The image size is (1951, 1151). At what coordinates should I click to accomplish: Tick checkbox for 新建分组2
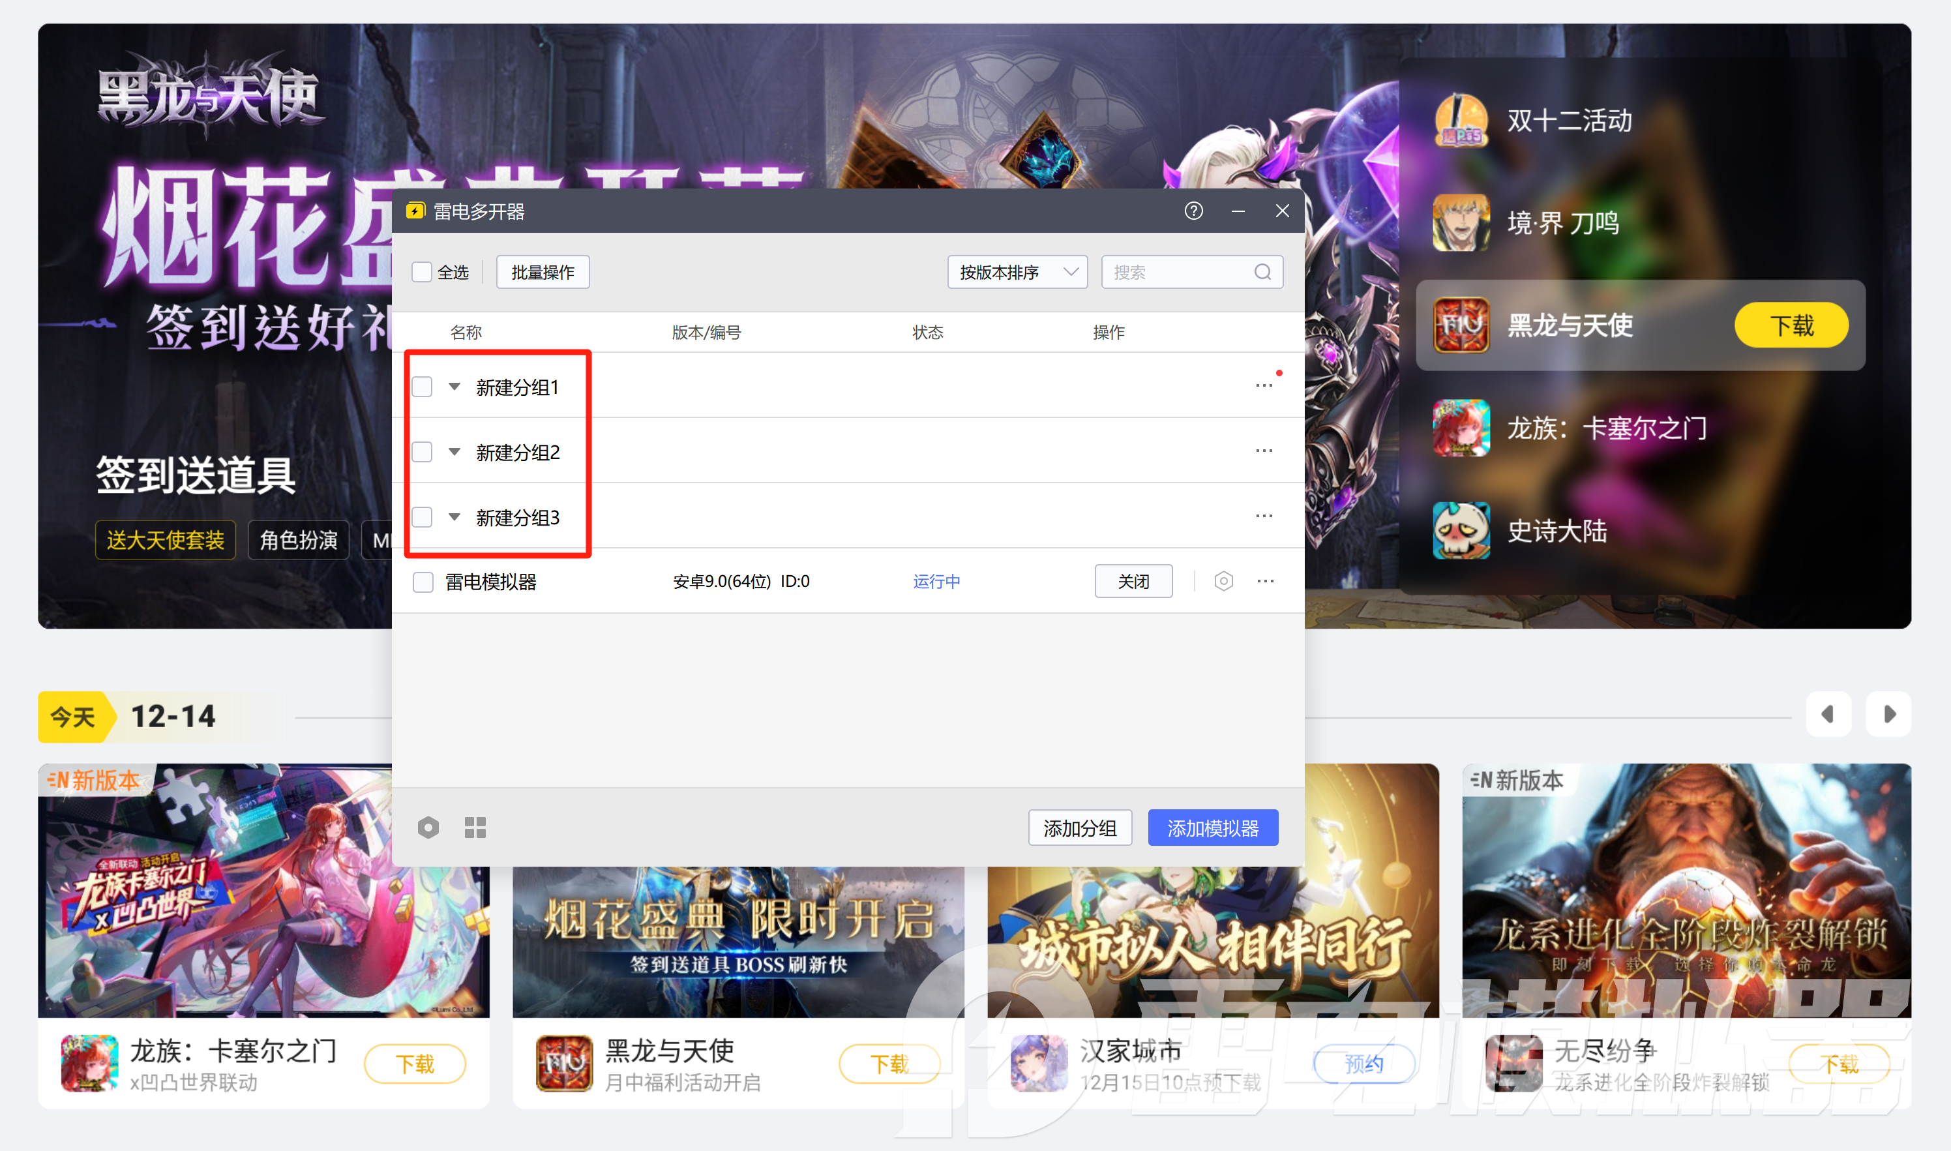[423, 451]
